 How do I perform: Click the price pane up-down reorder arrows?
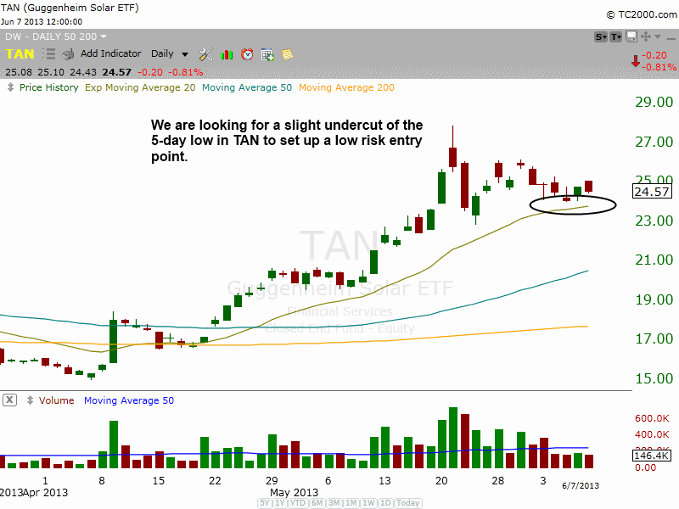point(10,87)
